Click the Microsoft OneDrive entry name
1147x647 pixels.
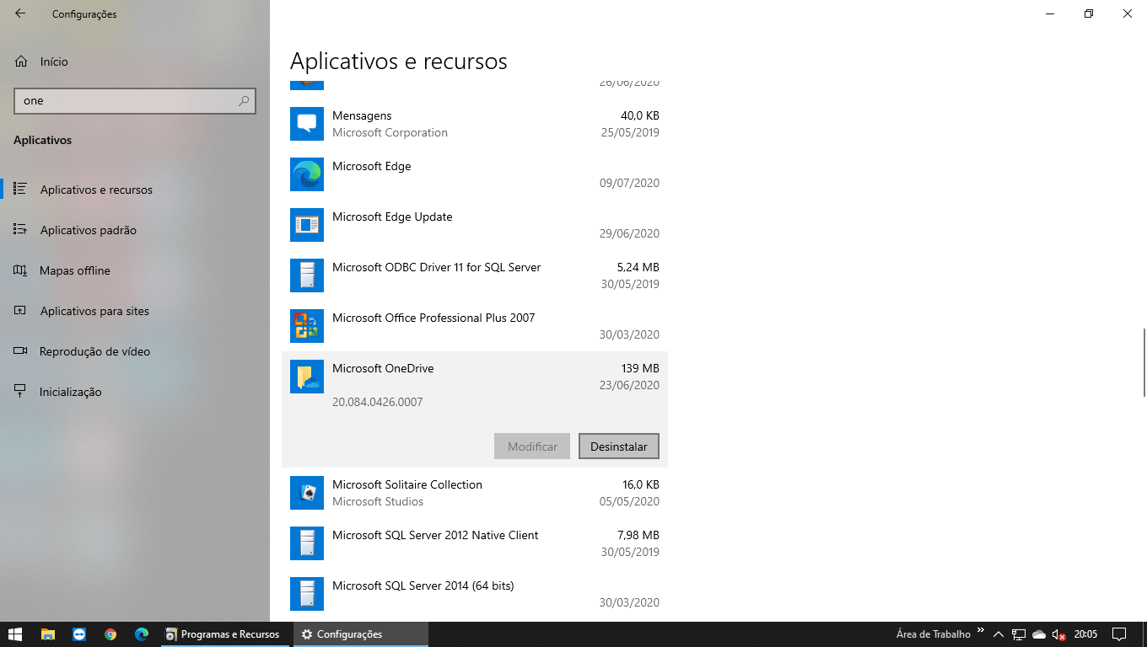click(383, 368)
